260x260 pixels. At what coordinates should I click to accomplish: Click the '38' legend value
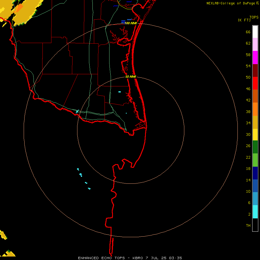[x=248, y=112]
